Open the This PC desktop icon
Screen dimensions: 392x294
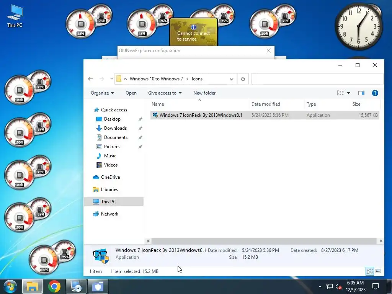15,16
